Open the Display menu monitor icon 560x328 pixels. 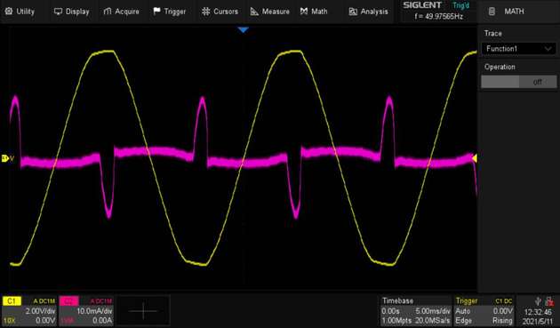[58, 12]
